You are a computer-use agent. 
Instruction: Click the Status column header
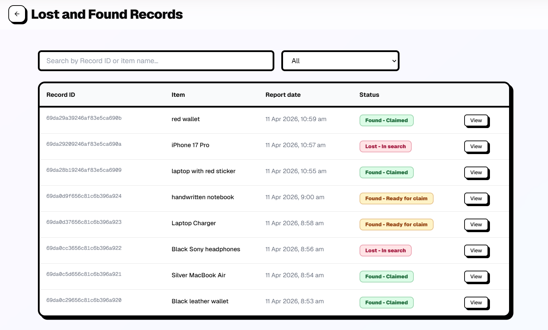click(369, 95)
